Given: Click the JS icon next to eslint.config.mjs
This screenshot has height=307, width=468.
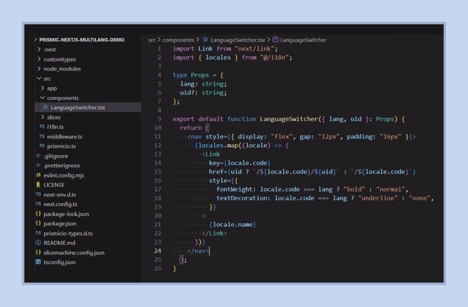Looking at the screenshot, I should click(38, 175).
